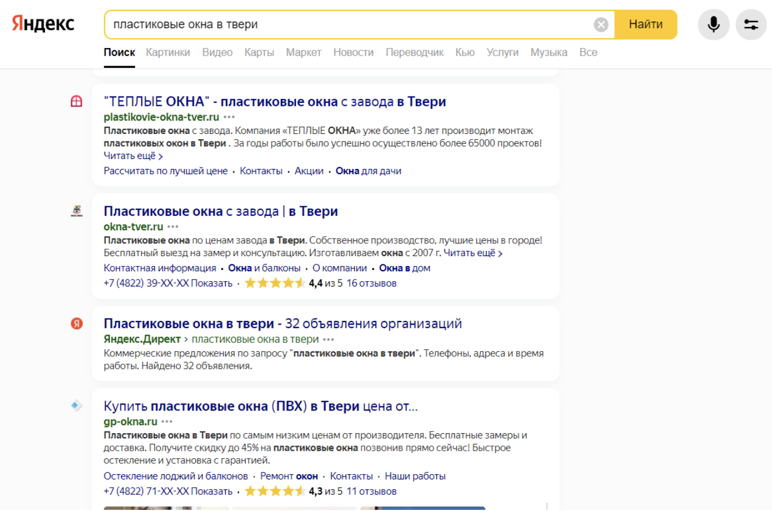Open пластиковые окна в твери breadcrumb link
This screenshot has height=511, width=772.
tap(255, 339)
